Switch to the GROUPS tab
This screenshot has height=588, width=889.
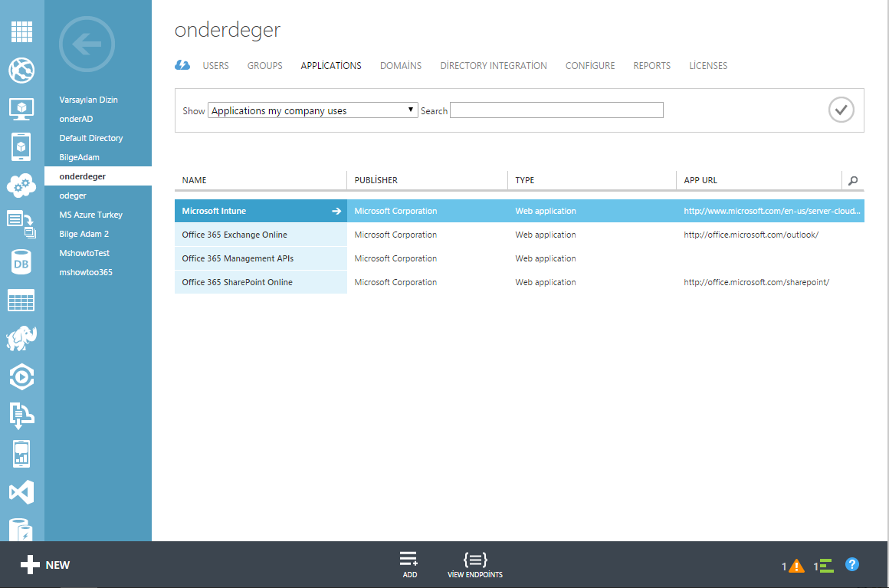(264, 66)
